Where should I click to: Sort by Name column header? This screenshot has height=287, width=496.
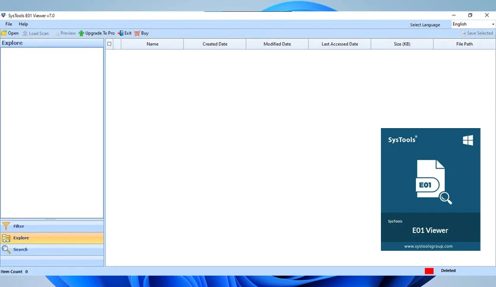pos(152,44)
